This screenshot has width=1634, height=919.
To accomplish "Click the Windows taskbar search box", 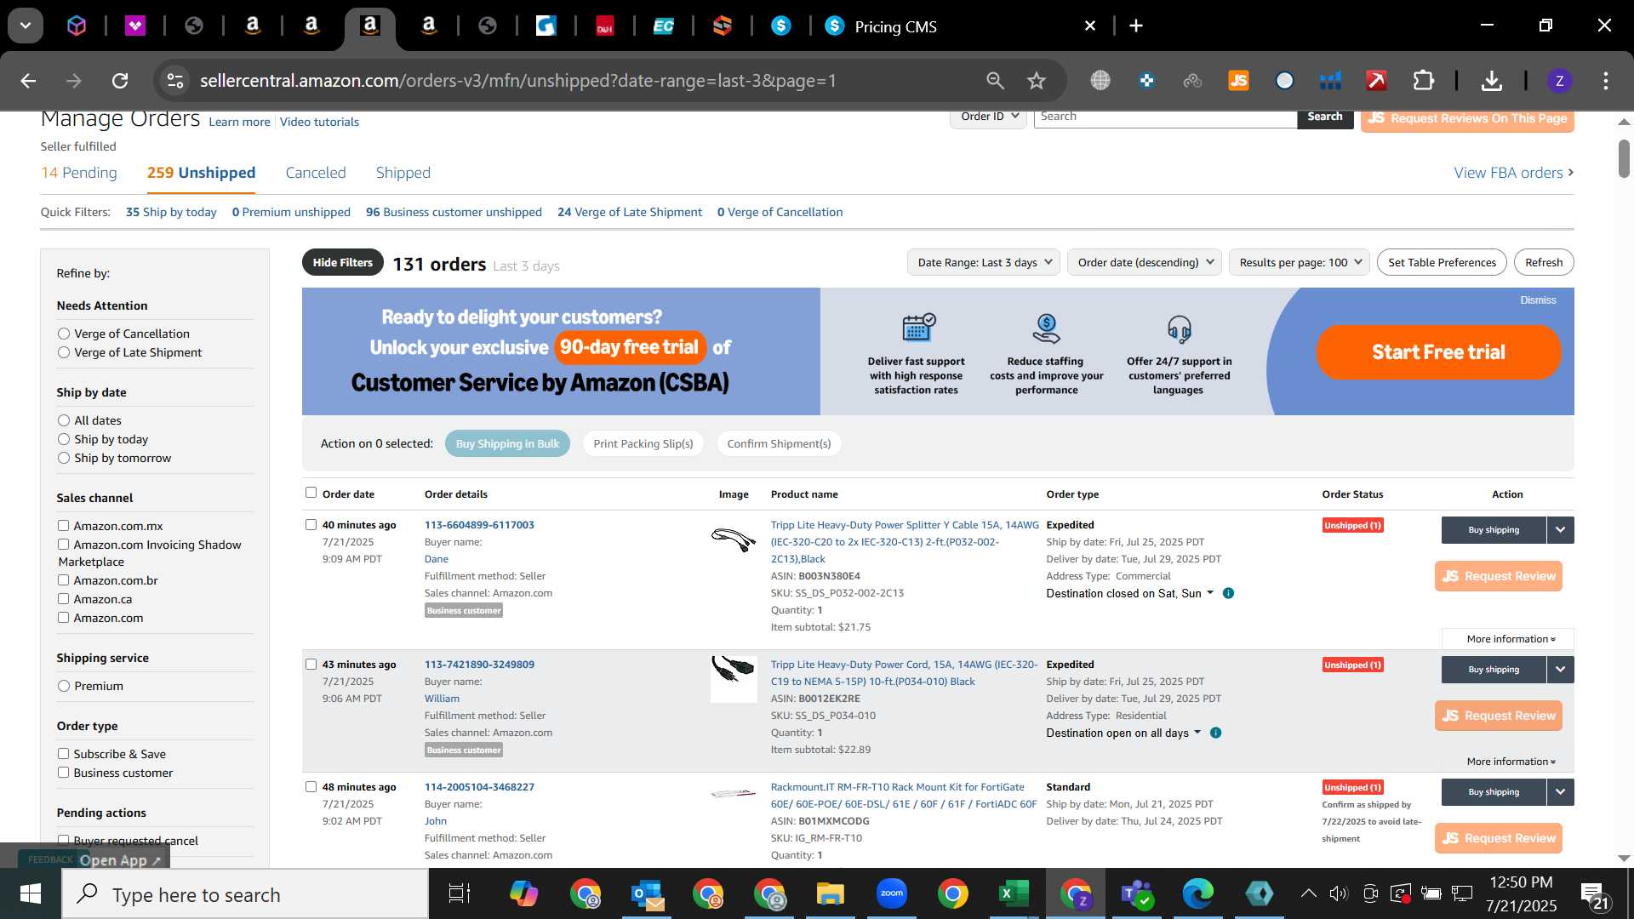I will pyautogui.click(x=245, y=894).
